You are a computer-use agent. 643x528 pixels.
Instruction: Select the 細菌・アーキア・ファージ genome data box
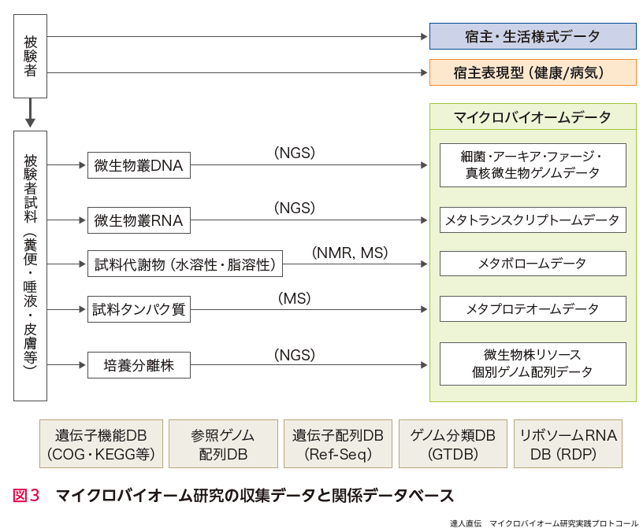point(533,164)
